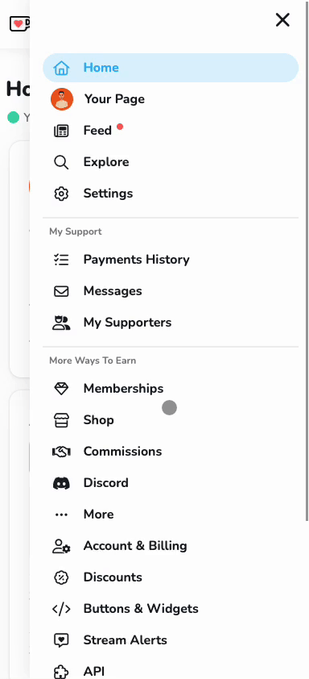Click the sidebar vertical scrollbar
Image resolution: width=309 pixels, height=679 pixels.
[307, 260]
